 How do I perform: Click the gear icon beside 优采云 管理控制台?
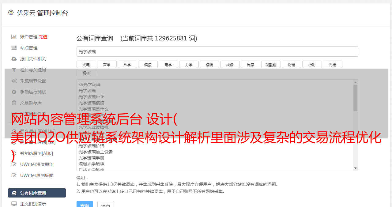coord(11,13)
